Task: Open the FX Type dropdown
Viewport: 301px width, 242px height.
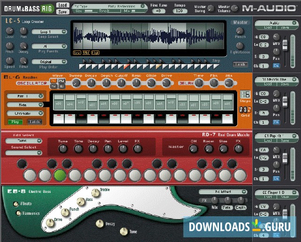Action: [110, 6]
